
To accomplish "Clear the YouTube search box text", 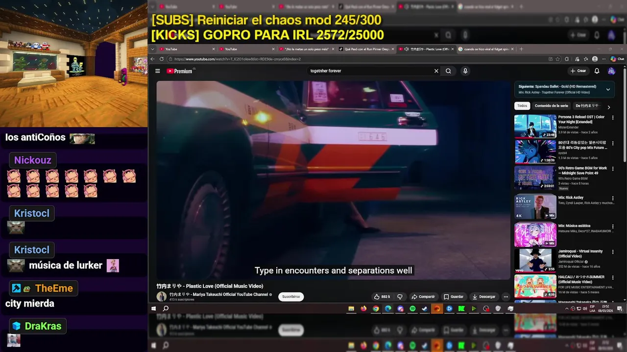I will click(x=436, y=71).
